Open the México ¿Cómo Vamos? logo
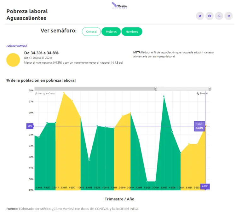The image size is (242, 219). (119, 5)
